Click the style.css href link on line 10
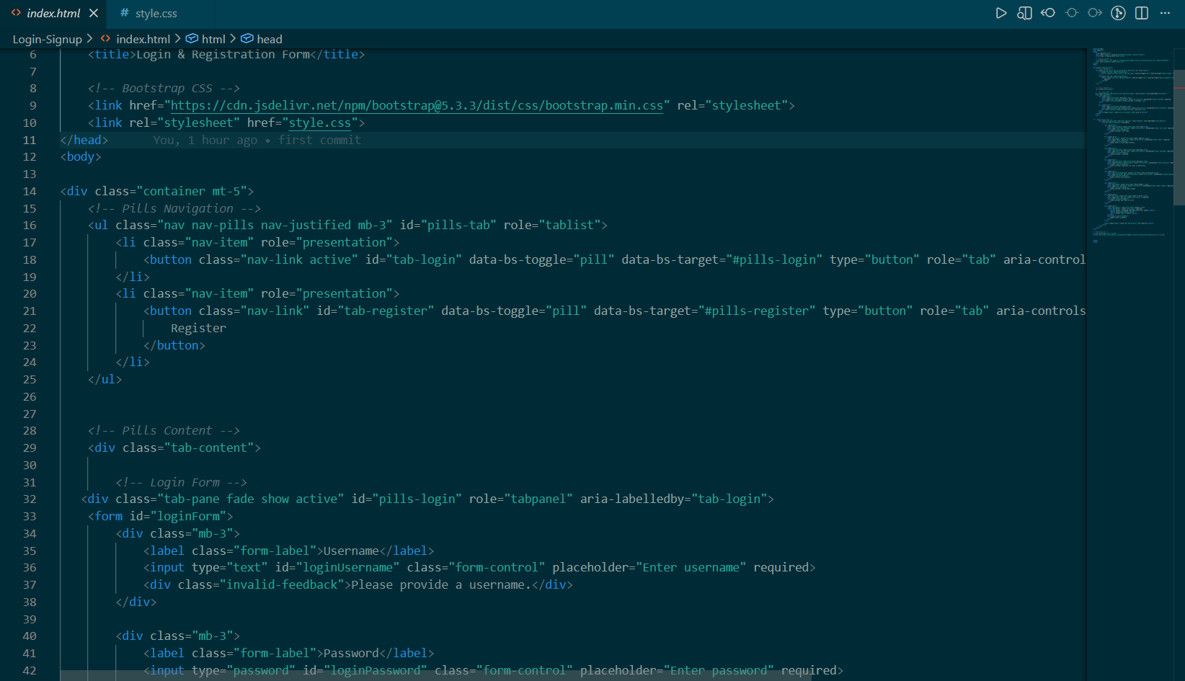This screenshot has width=1185, height=681. point(319,123)
